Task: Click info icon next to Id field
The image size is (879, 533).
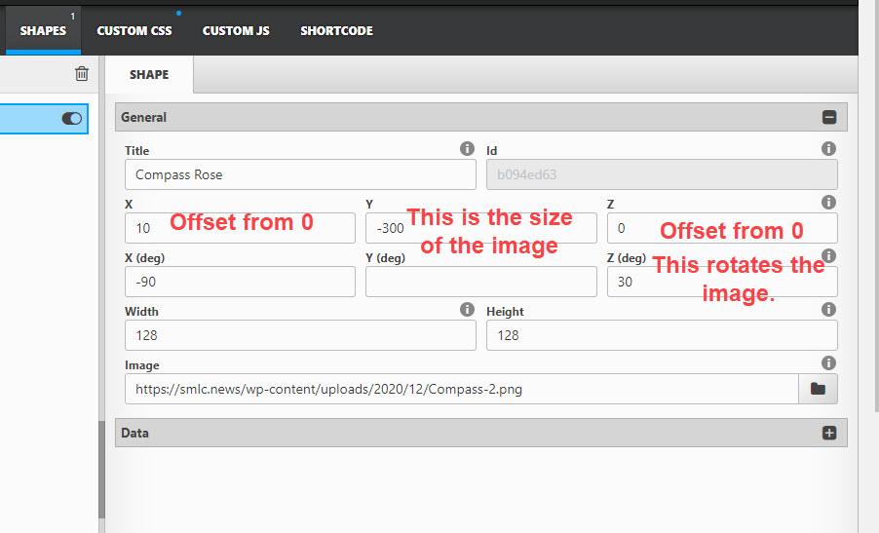Action: (x=828, y=149)
